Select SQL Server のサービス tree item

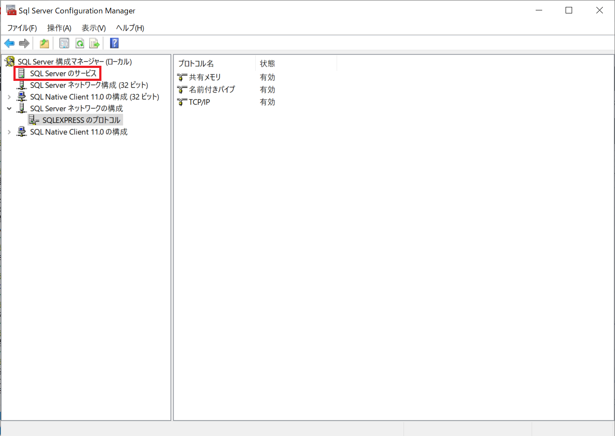pyautogui.click(x=63, y=74)
